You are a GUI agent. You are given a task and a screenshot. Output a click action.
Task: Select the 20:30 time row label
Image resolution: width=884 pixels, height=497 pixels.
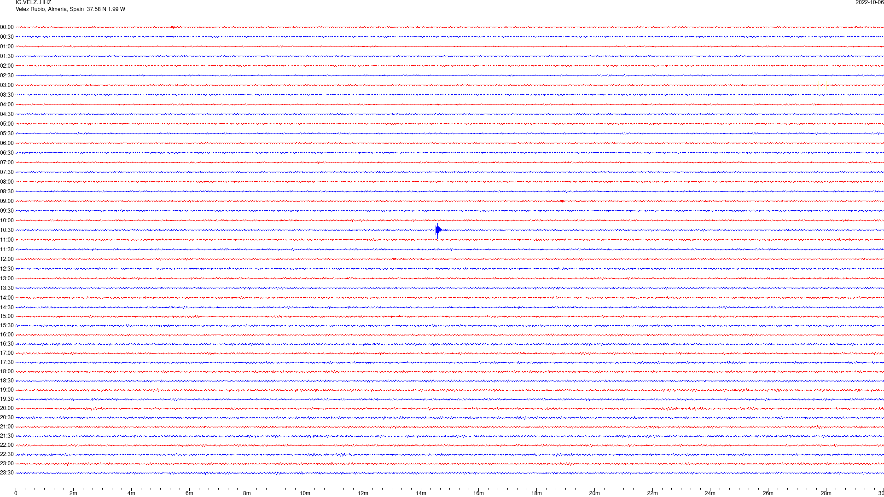click(7, 417)
